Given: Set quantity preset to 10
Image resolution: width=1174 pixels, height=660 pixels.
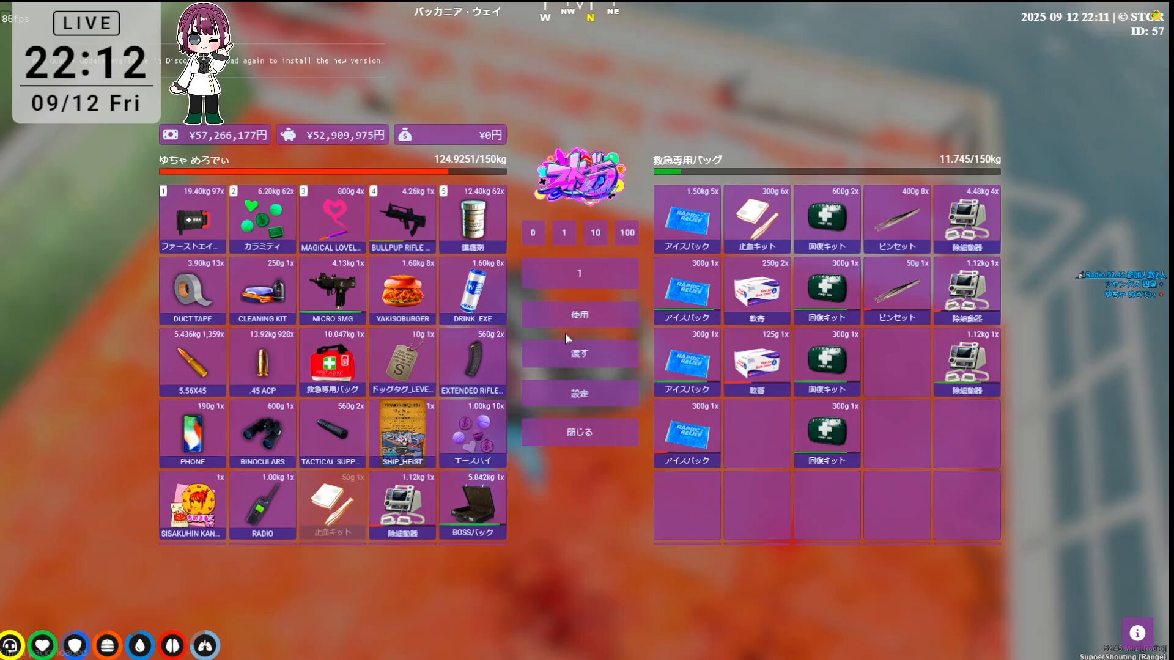Looking at the screenshot, I should tap(595, 232).
